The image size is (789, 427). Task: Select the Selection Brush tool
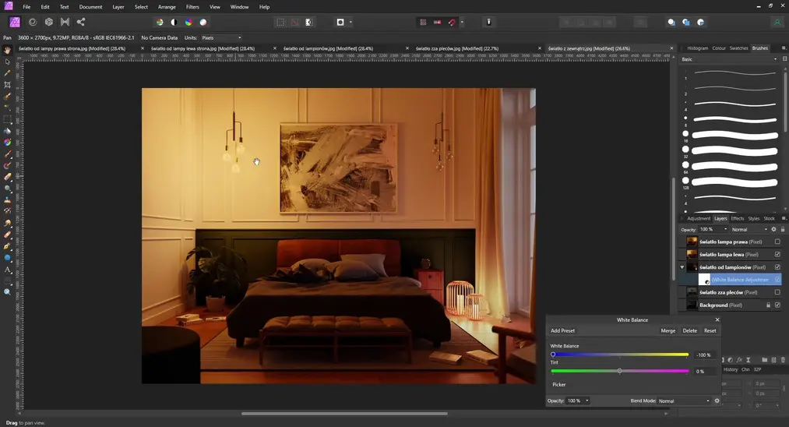click(7, 96)
